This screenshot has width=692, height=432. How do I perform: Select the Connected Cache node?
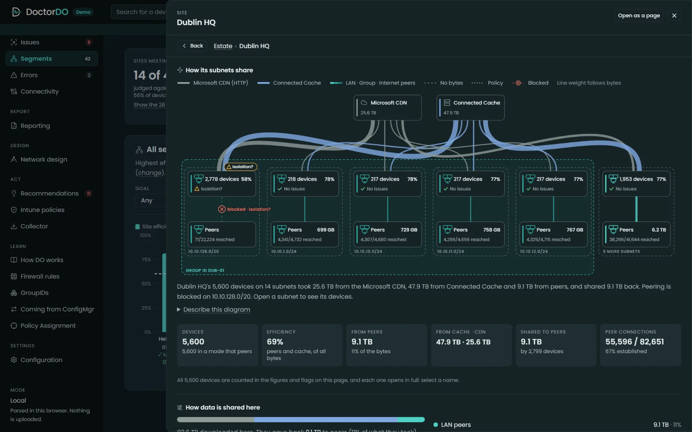pos(470,108)
